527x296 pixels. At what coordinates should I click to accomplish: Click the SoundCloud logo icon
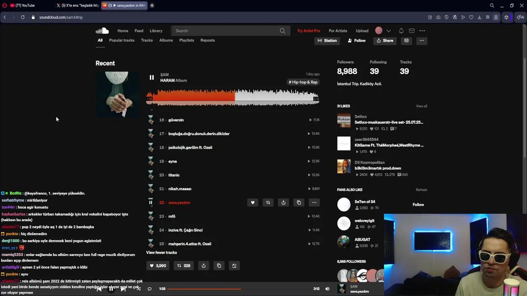102,31
